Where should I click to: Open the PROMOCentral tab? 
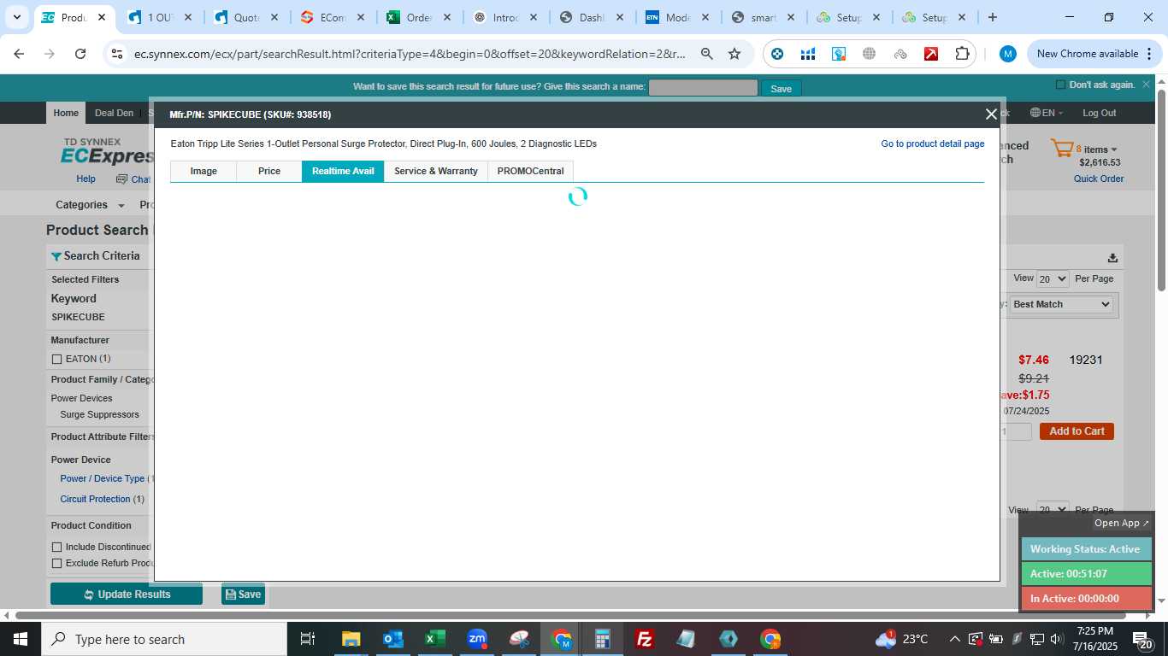pos(531,171)
